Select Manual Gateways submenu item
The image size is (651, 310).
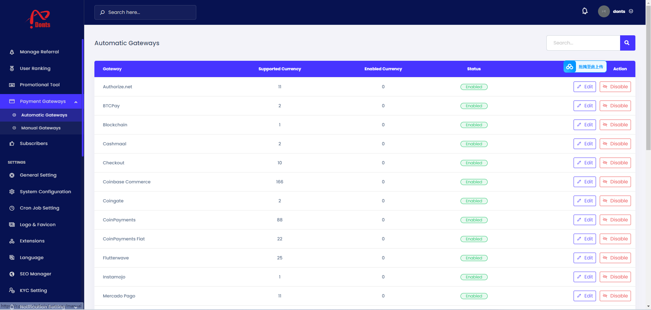pos(41,128)
